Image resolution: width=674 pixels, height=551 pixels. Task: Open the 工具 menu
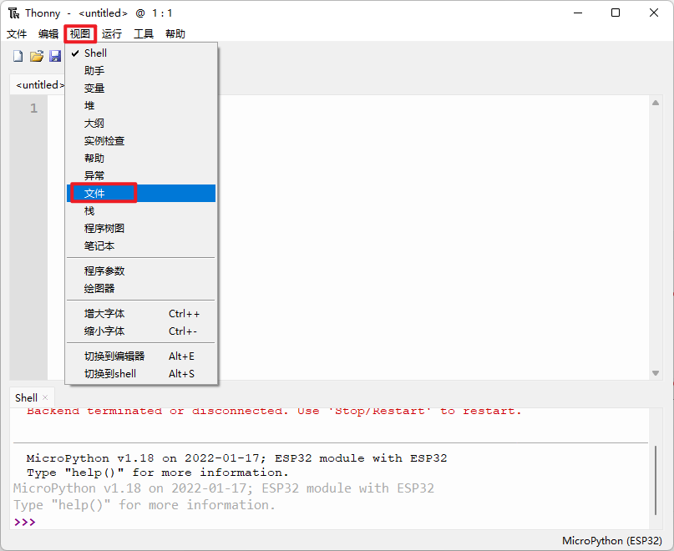(143, 33)
